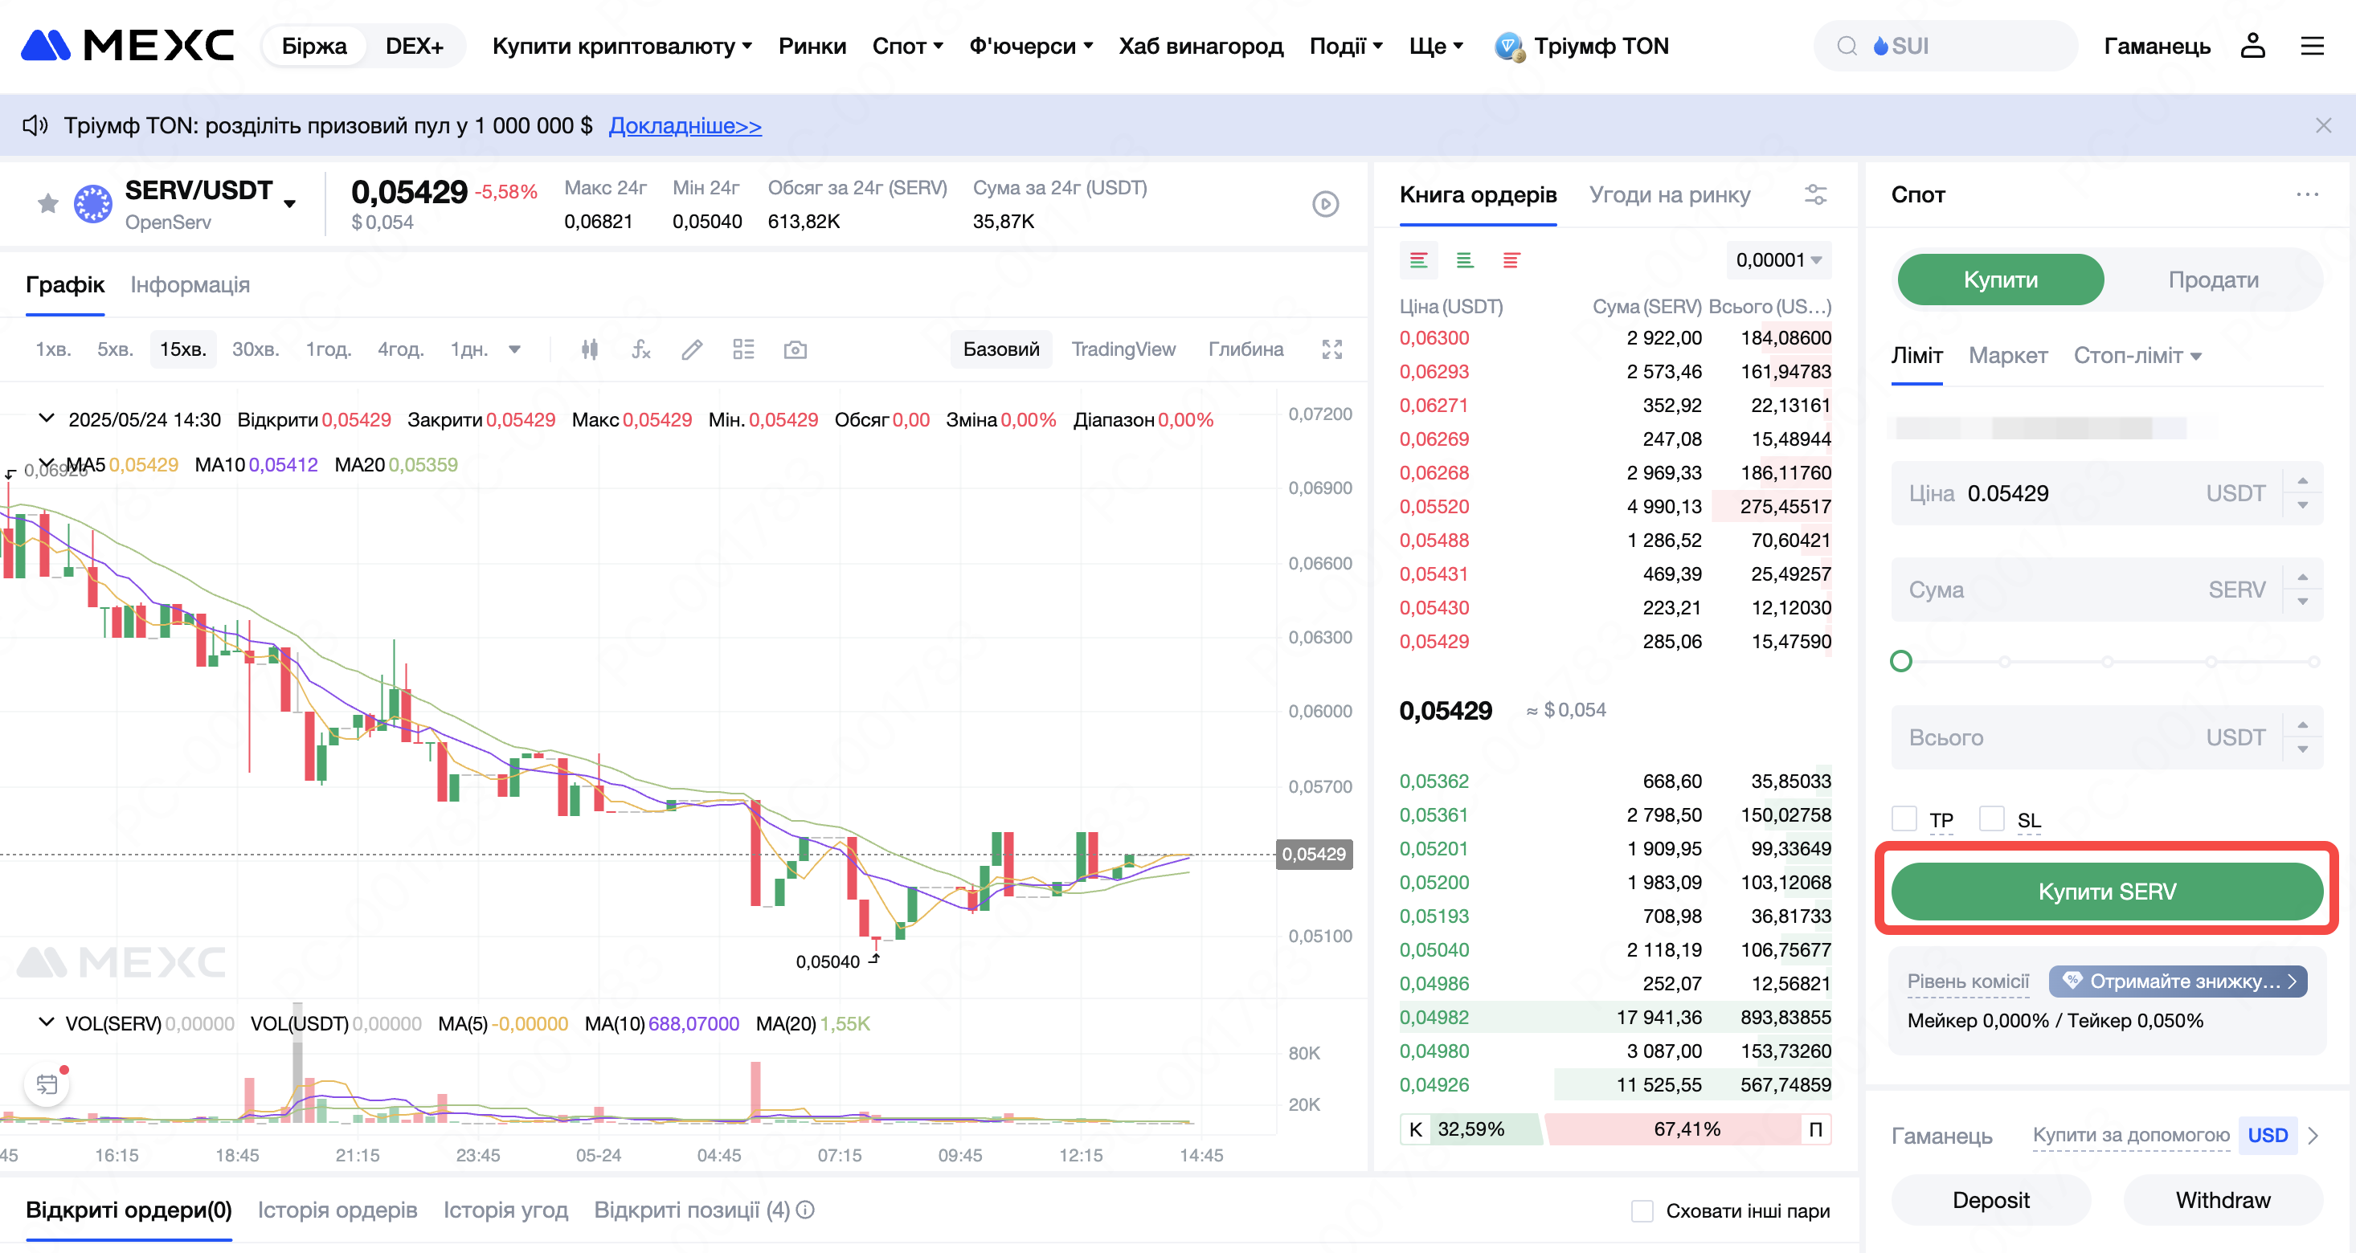2356x1253 pixels.
Task: Take chart screenshot with camera icon
Action: click(x=795, y=349)
